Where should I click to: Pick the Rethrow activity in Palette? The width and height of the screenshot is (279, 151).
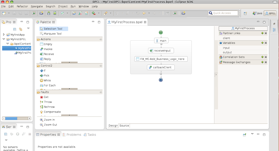tap(47, 107)
